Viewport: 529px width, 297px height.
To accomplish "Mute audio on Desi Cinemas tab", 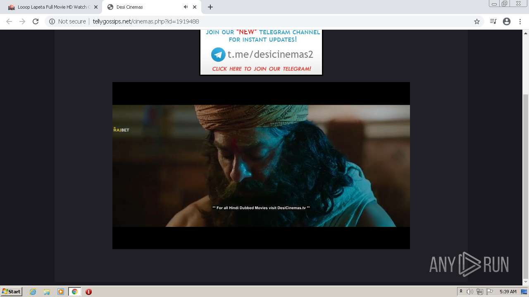I will click(x=186, y=7).
